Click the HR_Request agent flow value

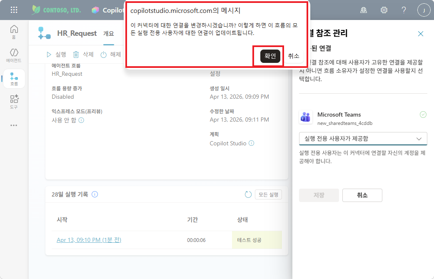pyautogui.click(x=67, y=74)
